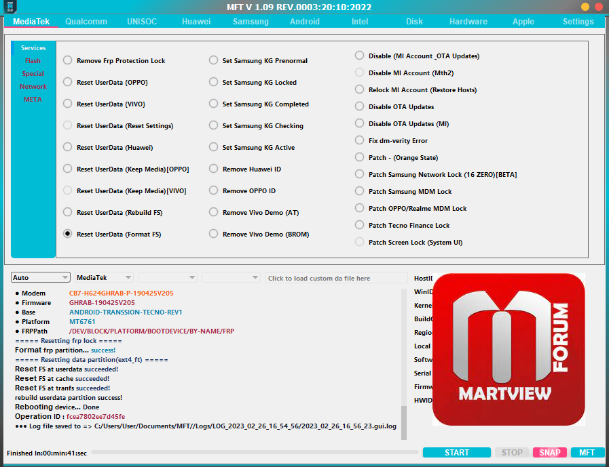Select Remove OPPO ID option
The height and width of the screenshot is (467, 609).
(x=242, y=191)
